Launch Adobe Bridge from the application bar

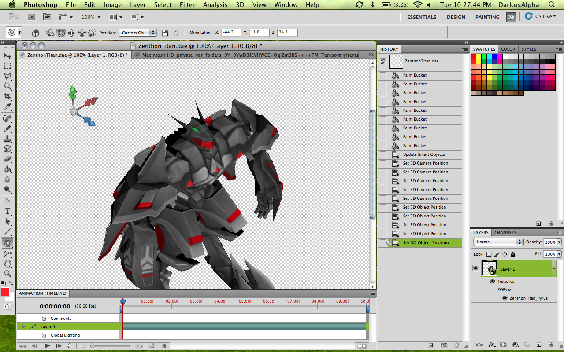(x=31, y=17)
